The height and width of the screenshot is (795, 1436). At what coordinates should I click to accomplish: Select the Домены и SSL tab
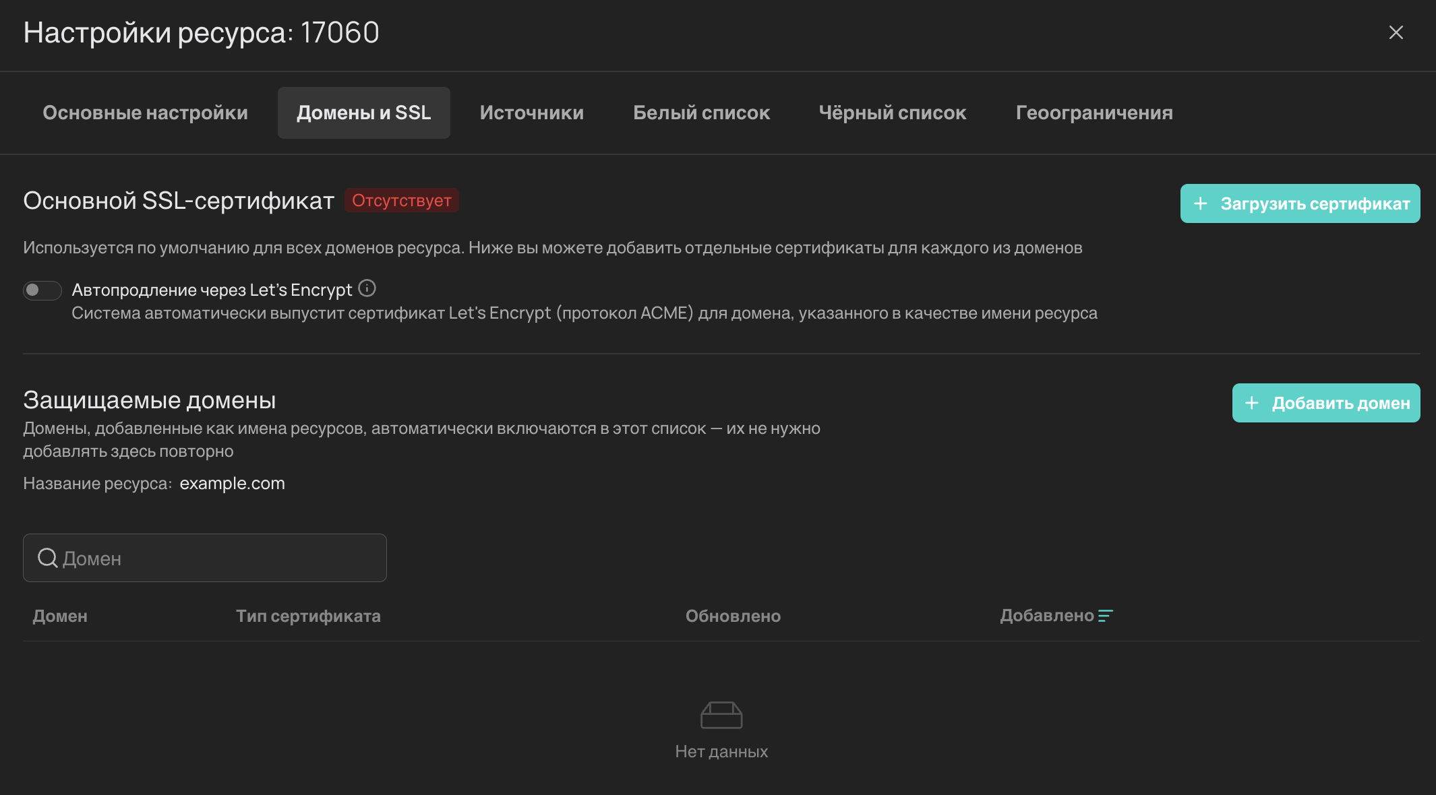[364, 113]
